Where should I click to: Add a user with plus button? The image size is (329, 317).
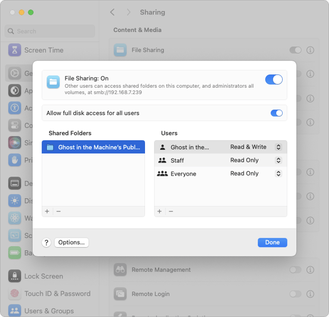pyautogui.click(x=160, y=211)
